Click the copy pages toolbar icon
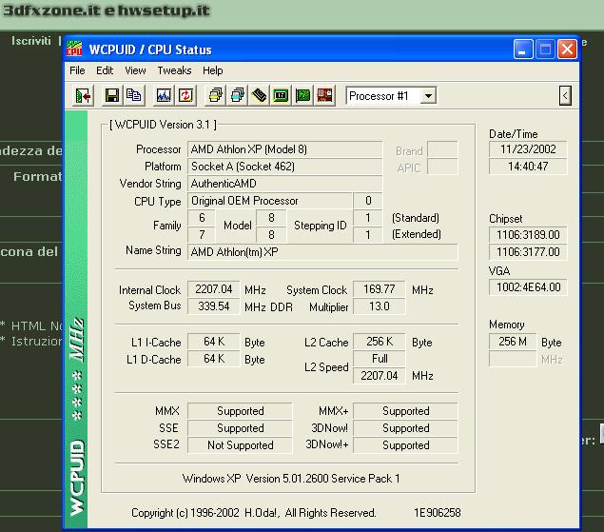The height and width of the screenshot is (532, 604). [x=134, y=95]
